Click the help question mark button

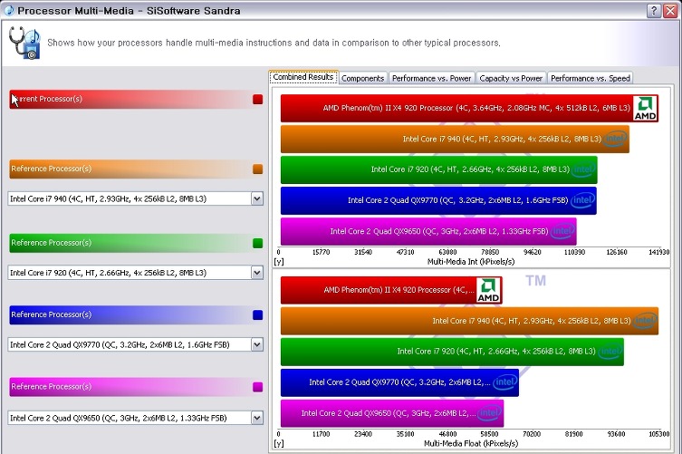[x=654, y=11]
